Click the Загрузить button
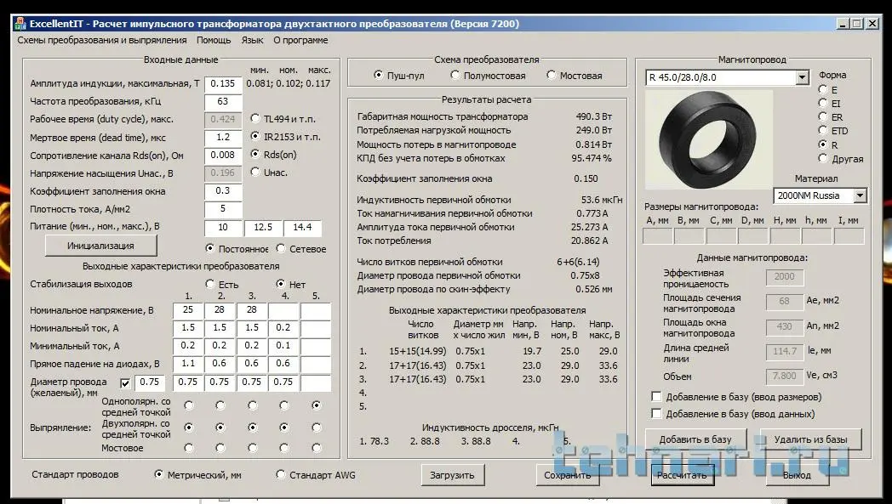Screen dimensions: 892x504 click(452, 475)
